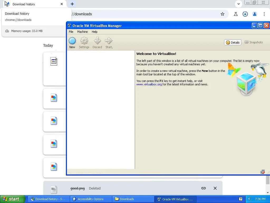Click the deleted good.png file icon
This screenshot has height=203, width=270.
point(54,190)
